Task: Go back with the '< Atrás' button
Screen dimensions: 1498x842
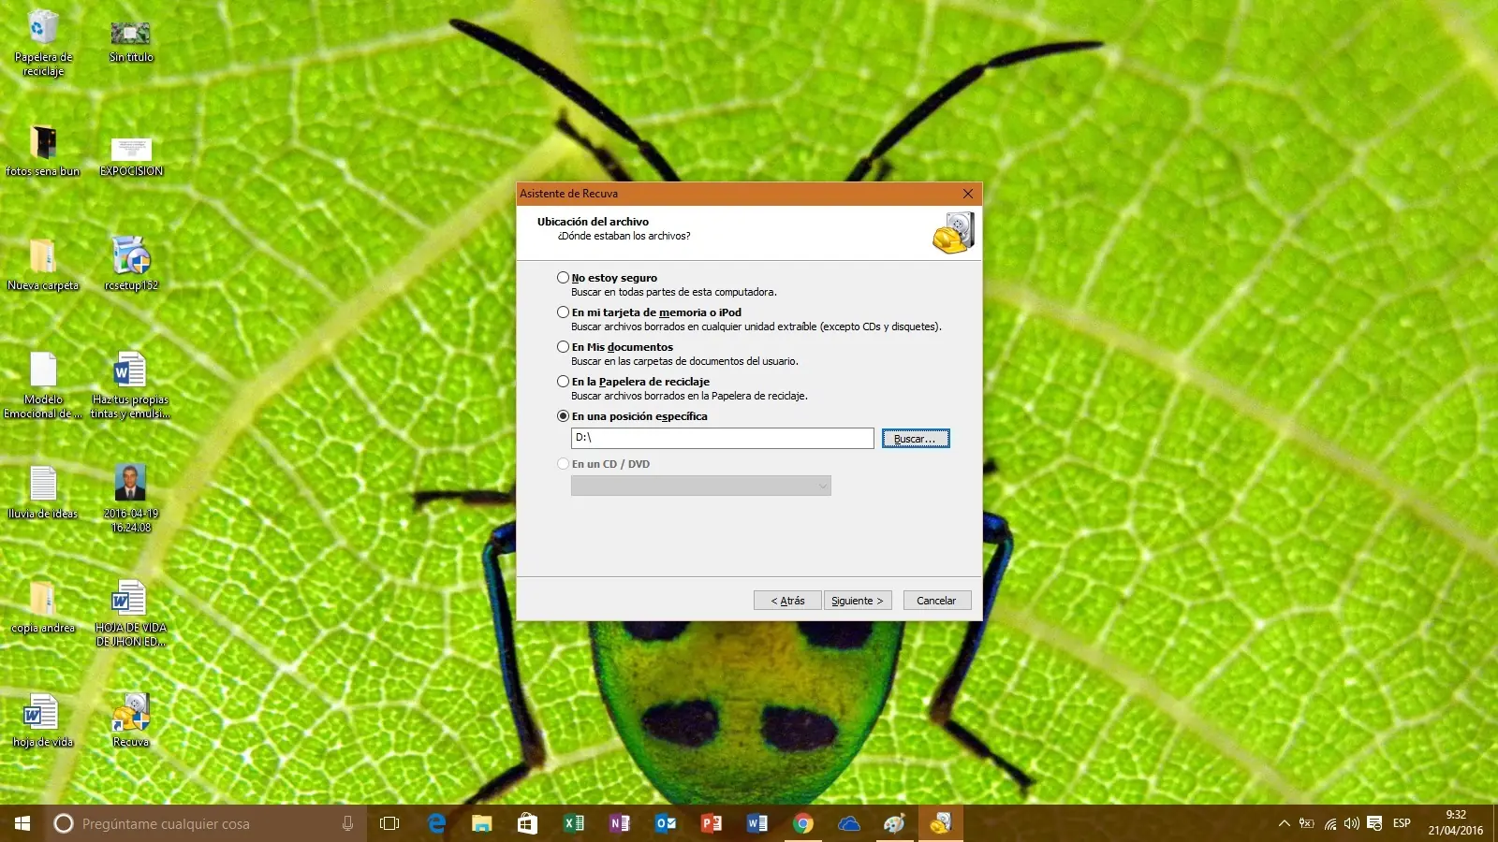Action: click(x=787, y=601)
